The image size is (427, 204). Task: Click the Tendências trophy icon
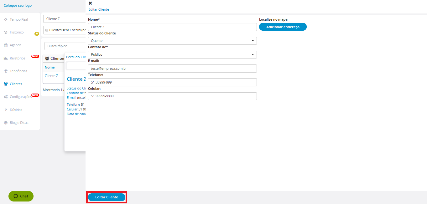coord(6,71)
